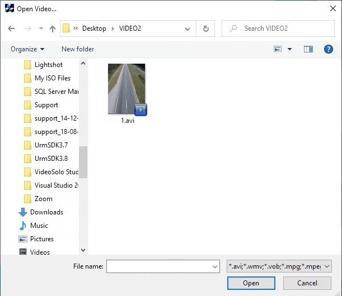Click the Pictures icon in sidebar
Viewport: 342px width, 296px height.
pyautogui.click(x=23, y=239)
